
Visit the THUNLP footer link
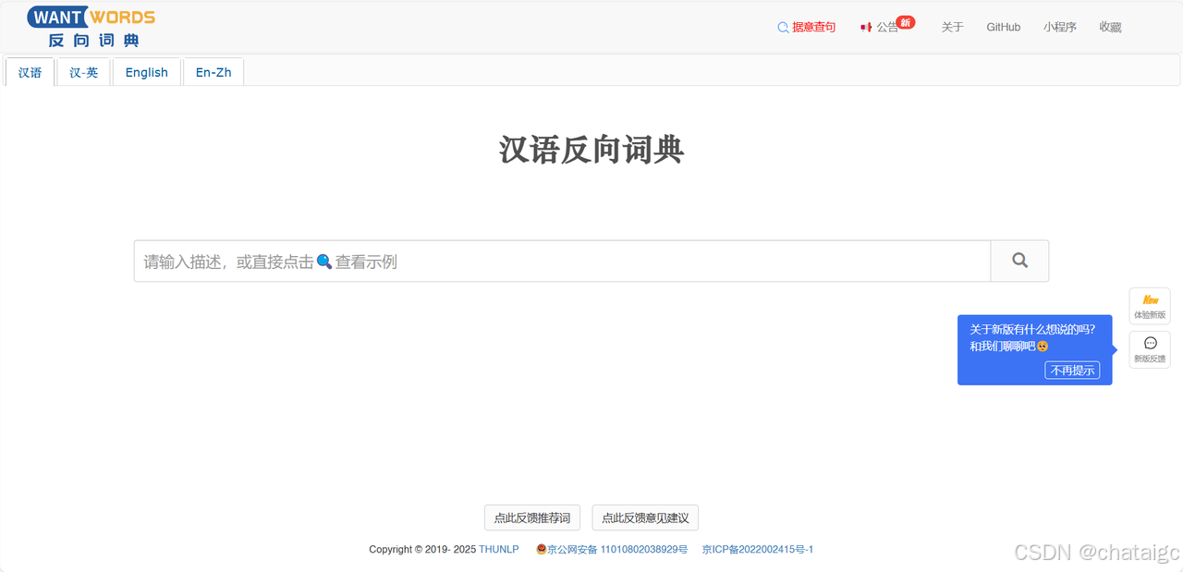(499, 549)
